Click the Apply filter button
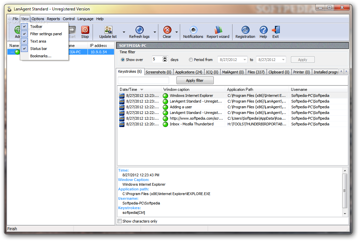Screen dimensions: 359x241 tap(195, 80)
